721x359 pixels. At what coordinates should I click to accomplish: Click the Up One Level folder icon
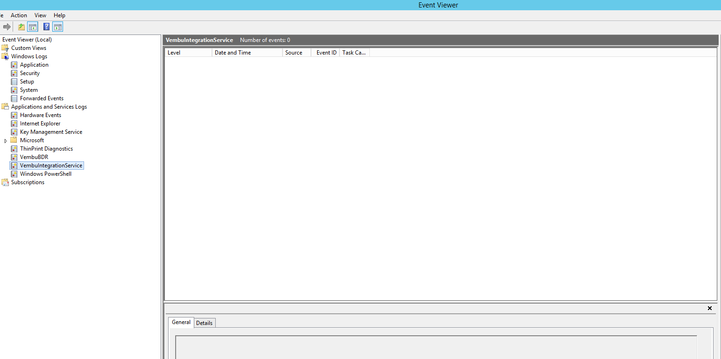21,27
